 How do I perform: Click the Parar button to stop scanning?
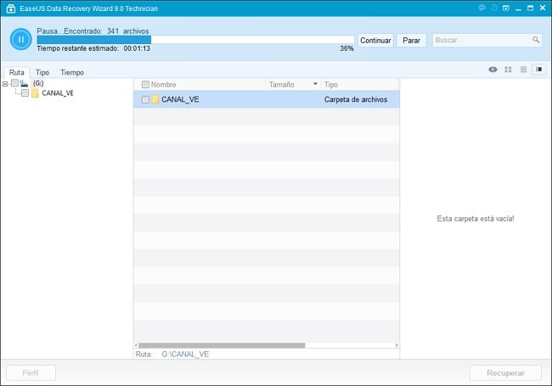(411, 41)
